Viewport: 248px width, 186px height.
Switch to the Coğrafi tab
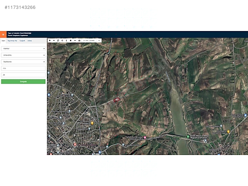(22, 41)
